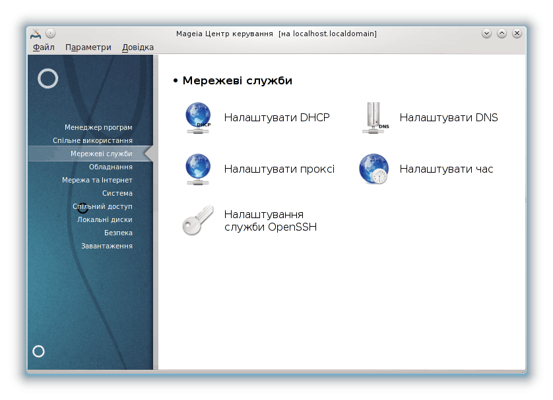
Task: Open the Довідка menu
Action: [138, 47]
